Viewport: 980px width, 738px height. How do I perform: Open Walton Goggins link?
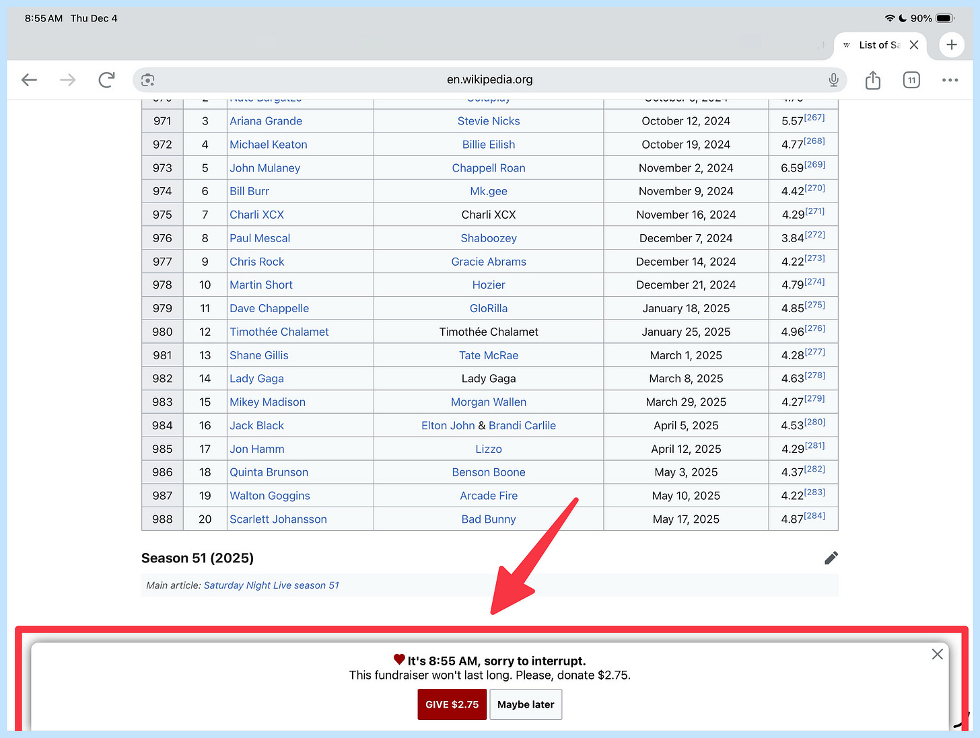point(270,496)
